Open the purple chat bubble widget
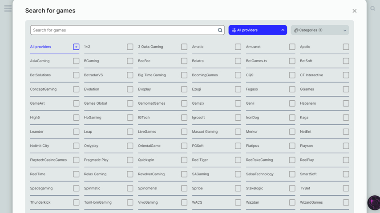The image size is (380, 213). pos(374,203)
